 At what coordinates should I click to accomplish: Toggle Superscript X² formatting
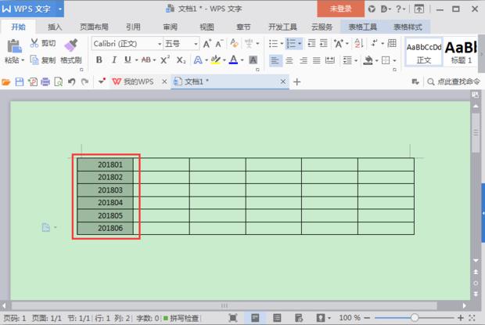click(165, 60)
